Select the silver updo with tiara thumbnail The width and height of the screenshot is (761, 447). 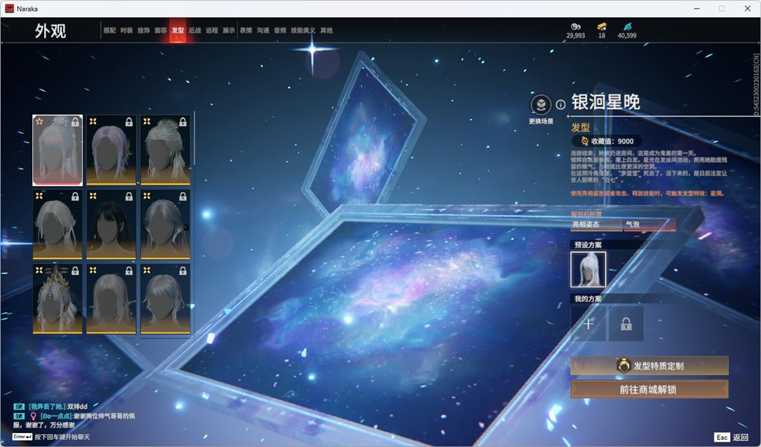pyautogui.click(x=165, y=151)
